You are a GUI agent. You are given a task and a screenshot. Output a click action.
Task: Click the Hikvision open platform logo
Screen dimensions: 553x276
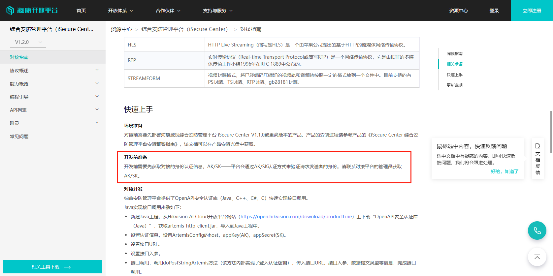tap(32, 11)
